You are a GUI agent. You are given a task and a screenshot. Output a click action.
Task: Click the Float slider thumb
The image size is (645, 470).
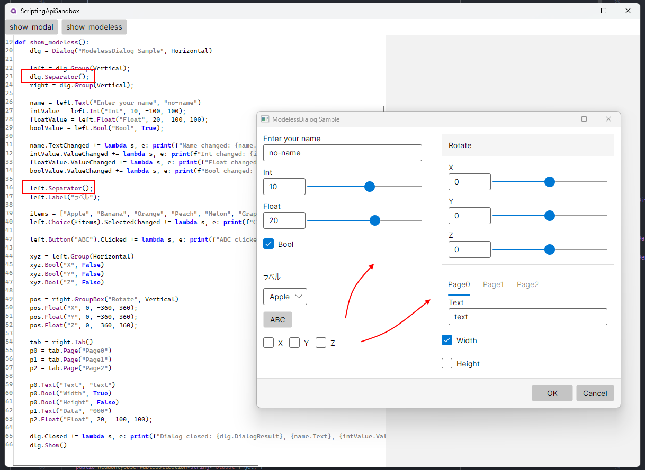tap(375, 220)
